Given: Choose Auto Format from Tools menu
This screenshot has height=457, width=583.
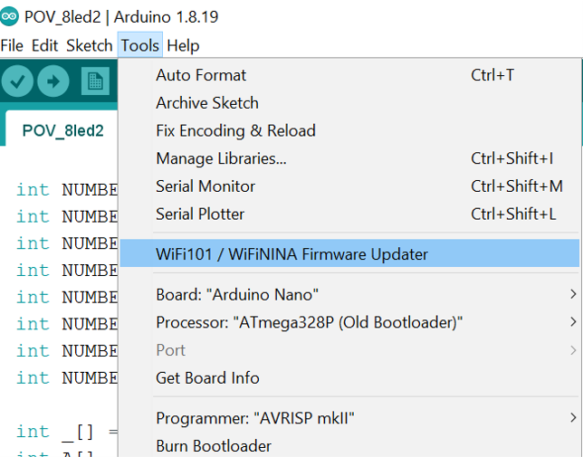Looking at the screenshot, I should pyautogui.click(x=201, y=75).
